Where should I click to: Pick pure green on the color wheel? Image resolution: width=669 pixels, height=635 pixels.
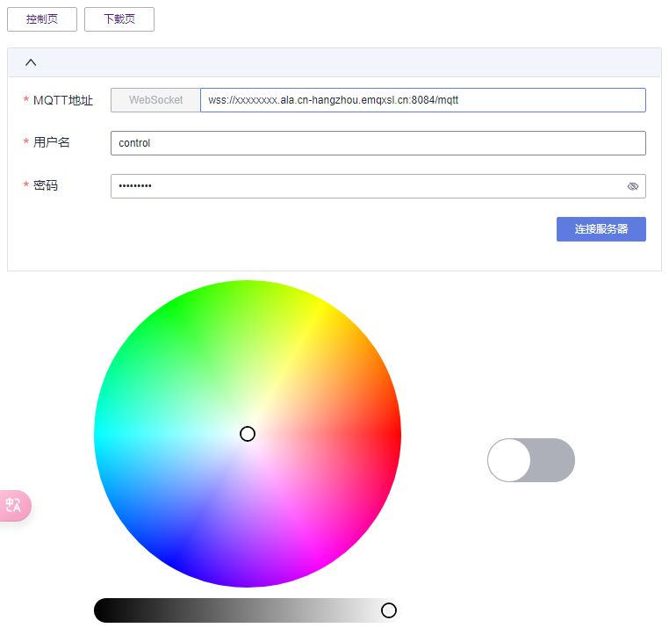click(x=174, y=306)
